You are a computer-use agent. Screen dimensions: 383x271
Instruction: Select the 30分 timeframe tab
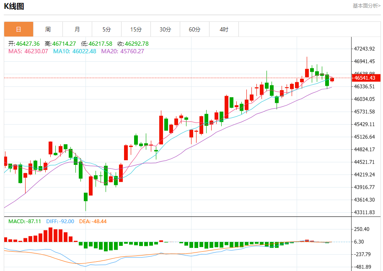[x=165, y=29]
